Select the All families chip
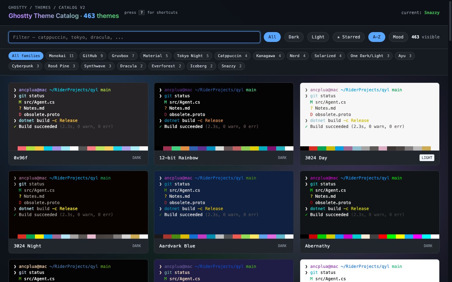 [26, 56]
